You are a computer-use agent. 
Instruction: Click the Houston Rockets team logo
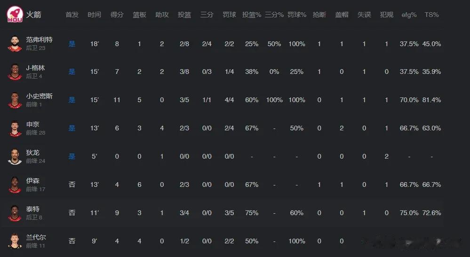point(15,14)
